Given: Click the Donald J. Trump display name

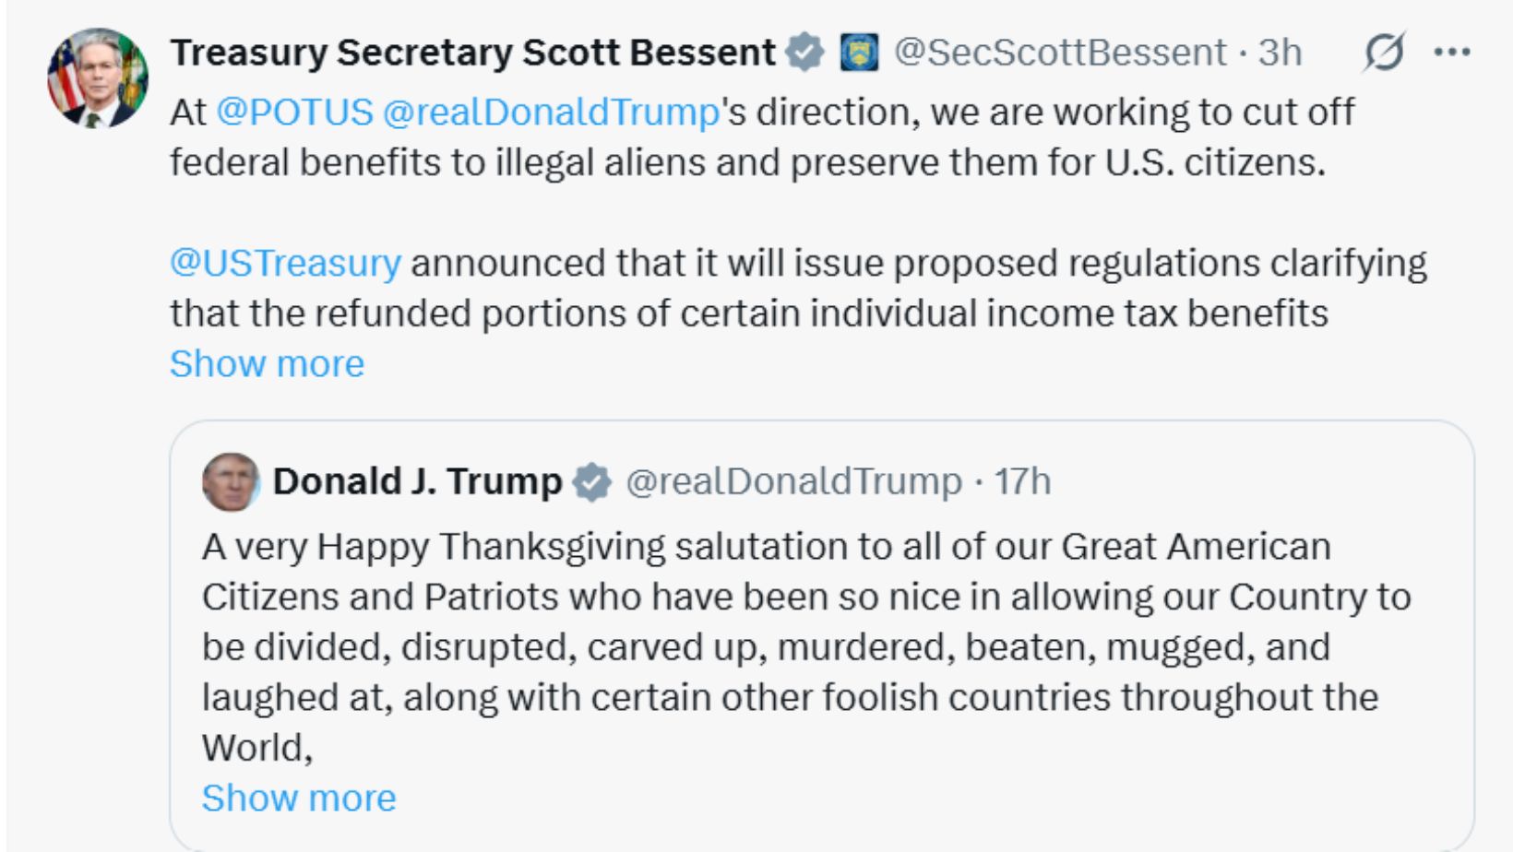Looking at the screenshot, I should (x=417, y=481).
